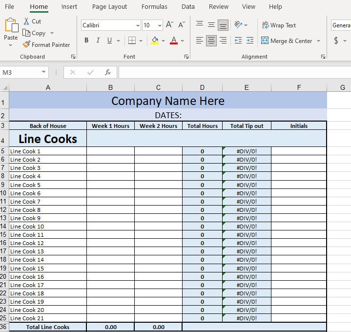Open the number format General box
Viewport: 351px width, 332px height.
(341, 25)
